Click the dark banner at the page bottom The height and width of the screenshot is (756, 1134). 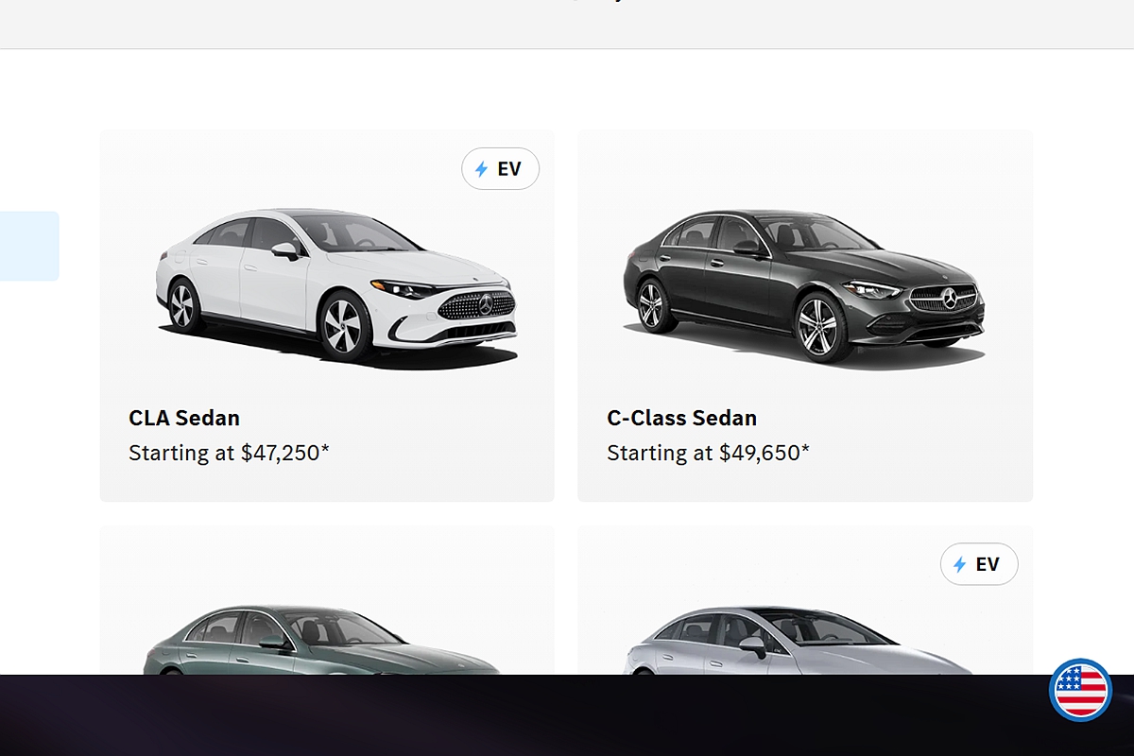567,715
